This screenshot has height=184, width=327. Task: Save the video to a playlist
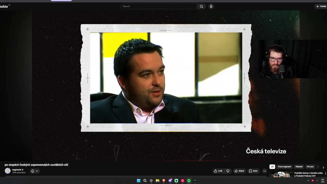[x=253, y=171]
